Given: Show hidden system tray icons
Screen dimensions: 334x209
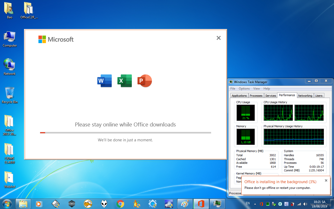Looking at the screenshot, I should [255, 204].
